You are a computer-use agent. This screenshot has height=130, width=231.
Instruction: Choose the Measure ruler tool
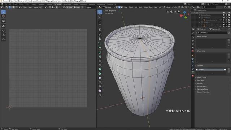click(100, 39)
